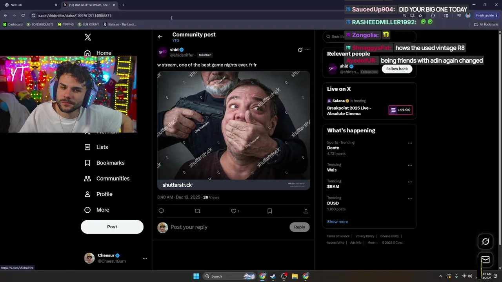The width and height of the screenshot is (502, 282).
Task: Open Communities in the sidebar
Action: point(107,179)
